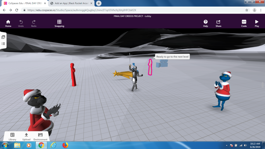
Task: Open the Windows Start menu
Action: pos(5,145)
